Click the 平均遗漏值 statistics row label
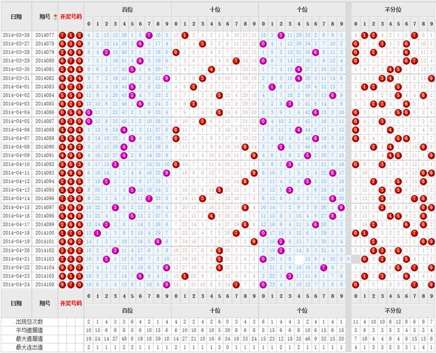Screen dimensions: 436x353 click(29, 331)
